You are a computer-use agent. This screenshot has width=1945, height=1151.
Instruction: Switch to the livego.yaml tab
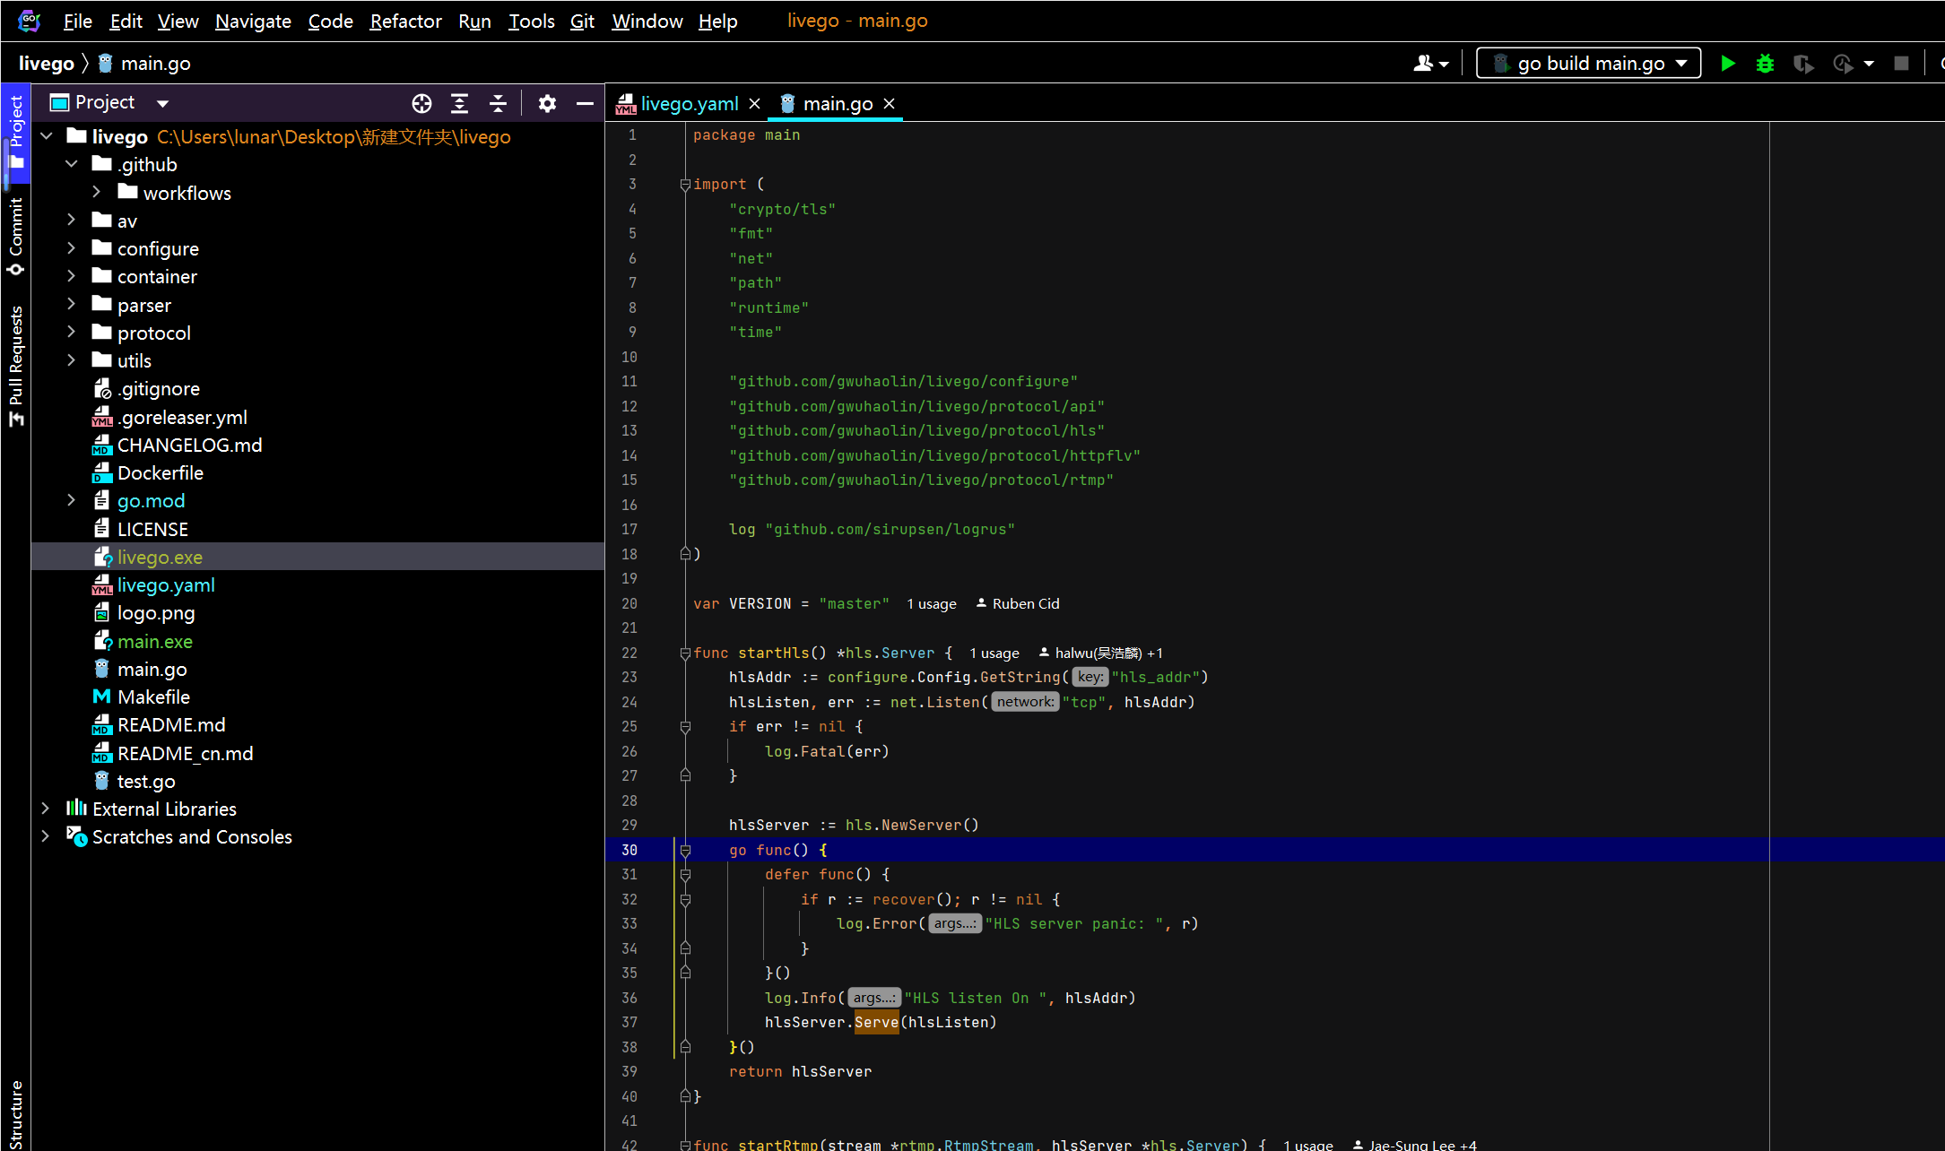click(689, 104)
